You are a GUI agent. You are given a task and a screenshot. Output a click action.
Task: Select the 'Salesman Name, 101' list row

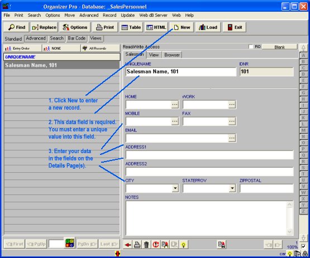[62, 65]
